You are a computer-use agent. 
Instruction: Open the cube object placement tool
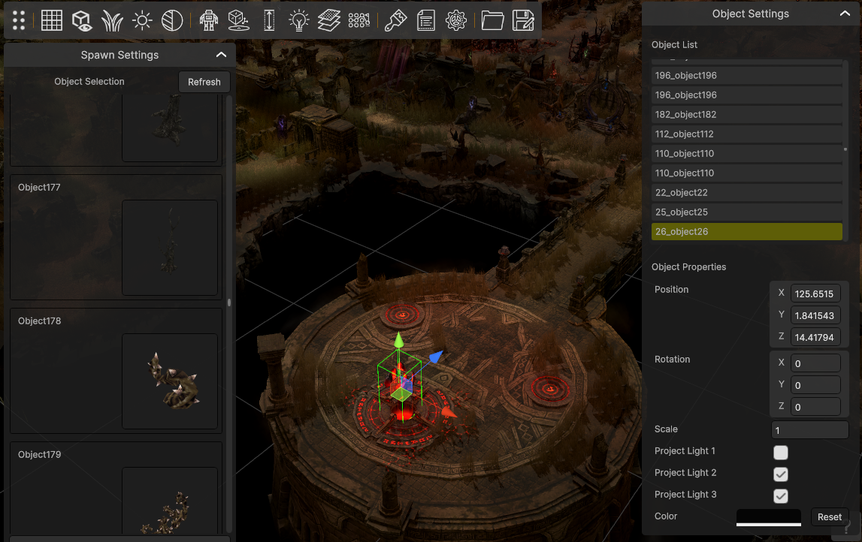tap(238, 21)
